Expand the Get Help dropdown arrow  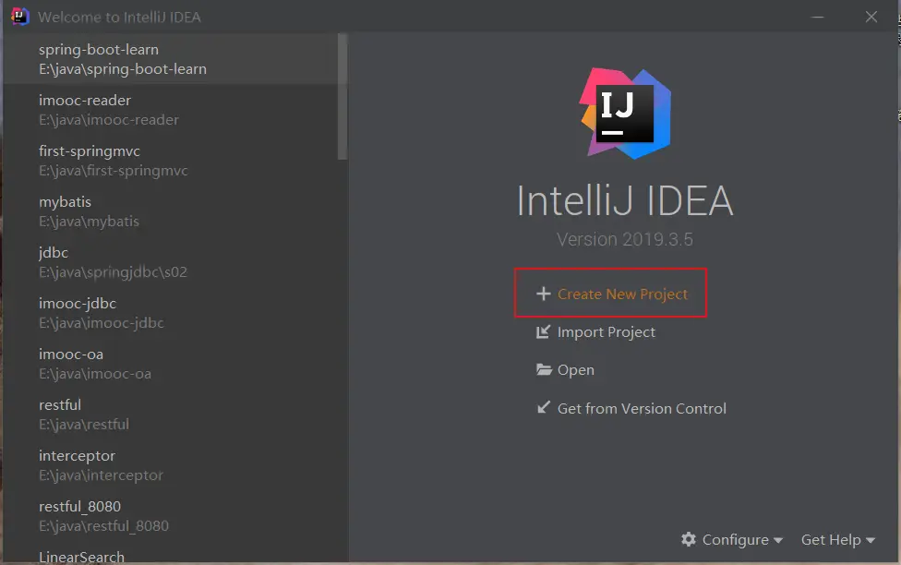click(x=870, y=540)
